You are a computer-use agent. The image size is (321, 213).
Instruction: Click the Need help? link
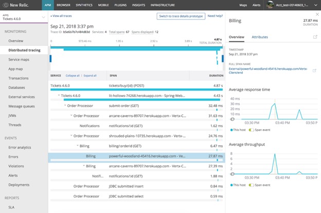pos(215,16)
